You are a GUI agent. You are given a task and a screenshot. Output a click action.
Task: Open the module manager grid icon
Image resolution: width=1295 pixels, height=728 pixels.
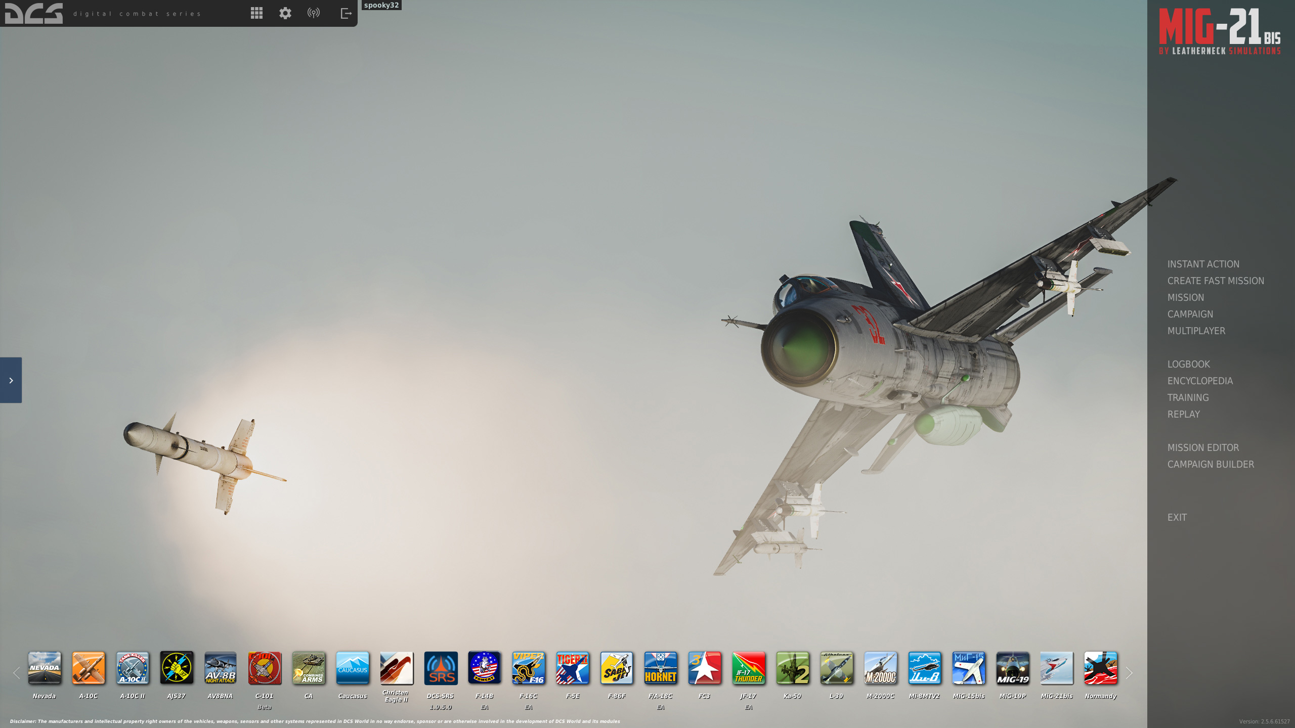[x=256, y=13]
